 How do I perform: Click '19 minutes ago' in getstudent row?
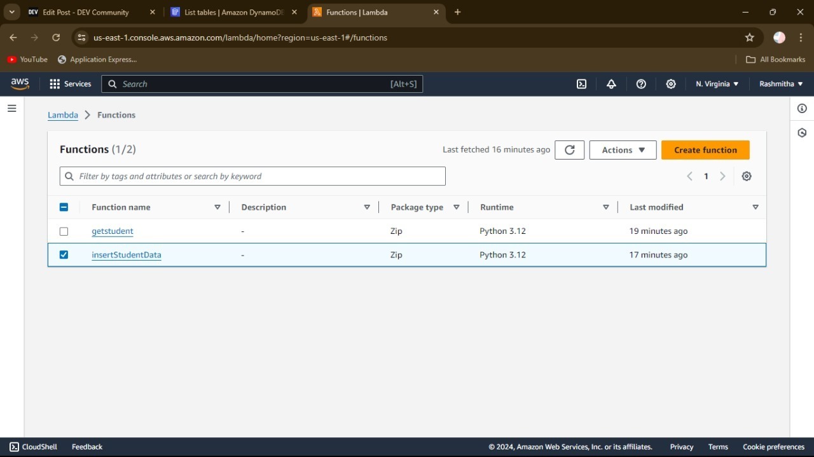(x=658, y=231)
